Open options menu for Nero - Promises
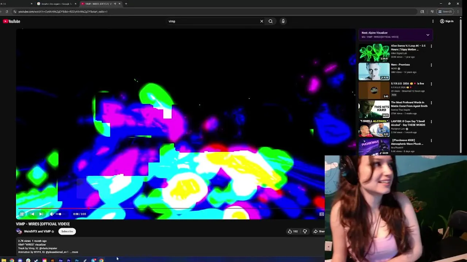 point(431,65)
